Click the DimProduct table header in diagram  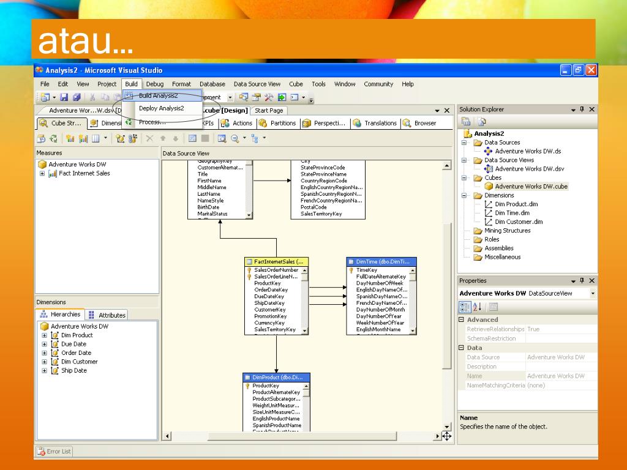(x=276, y=377)
